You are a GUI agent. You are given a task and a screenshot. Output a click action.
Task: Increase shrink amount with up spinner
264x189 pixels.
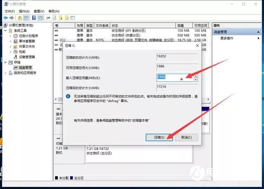[196, 76]
